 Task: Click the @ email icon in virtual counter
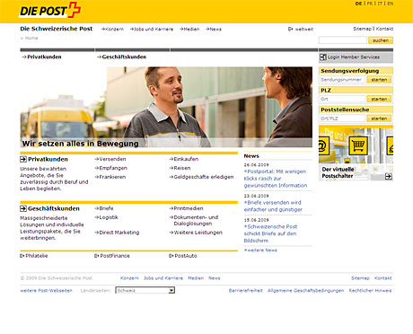click(323, 145)
